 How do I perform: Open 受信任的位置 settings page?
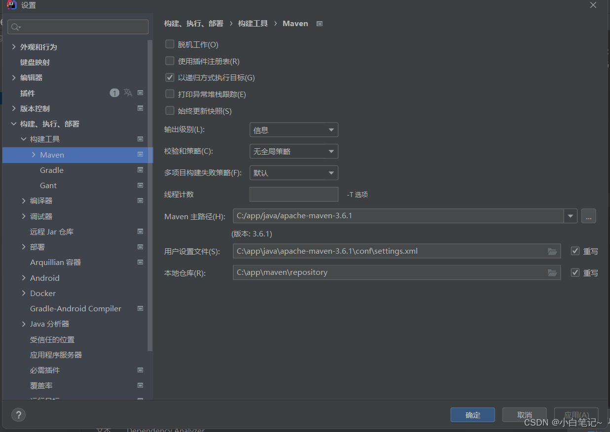point(52,339)
